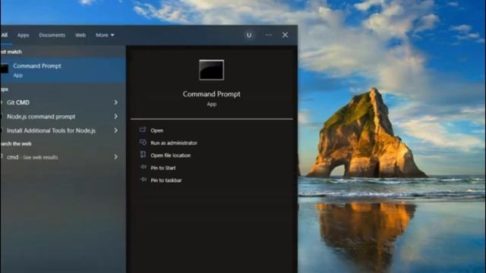This screenshot has height=273, width=486.
Task: Switch to the All tab
Action: tap(5, 35)
